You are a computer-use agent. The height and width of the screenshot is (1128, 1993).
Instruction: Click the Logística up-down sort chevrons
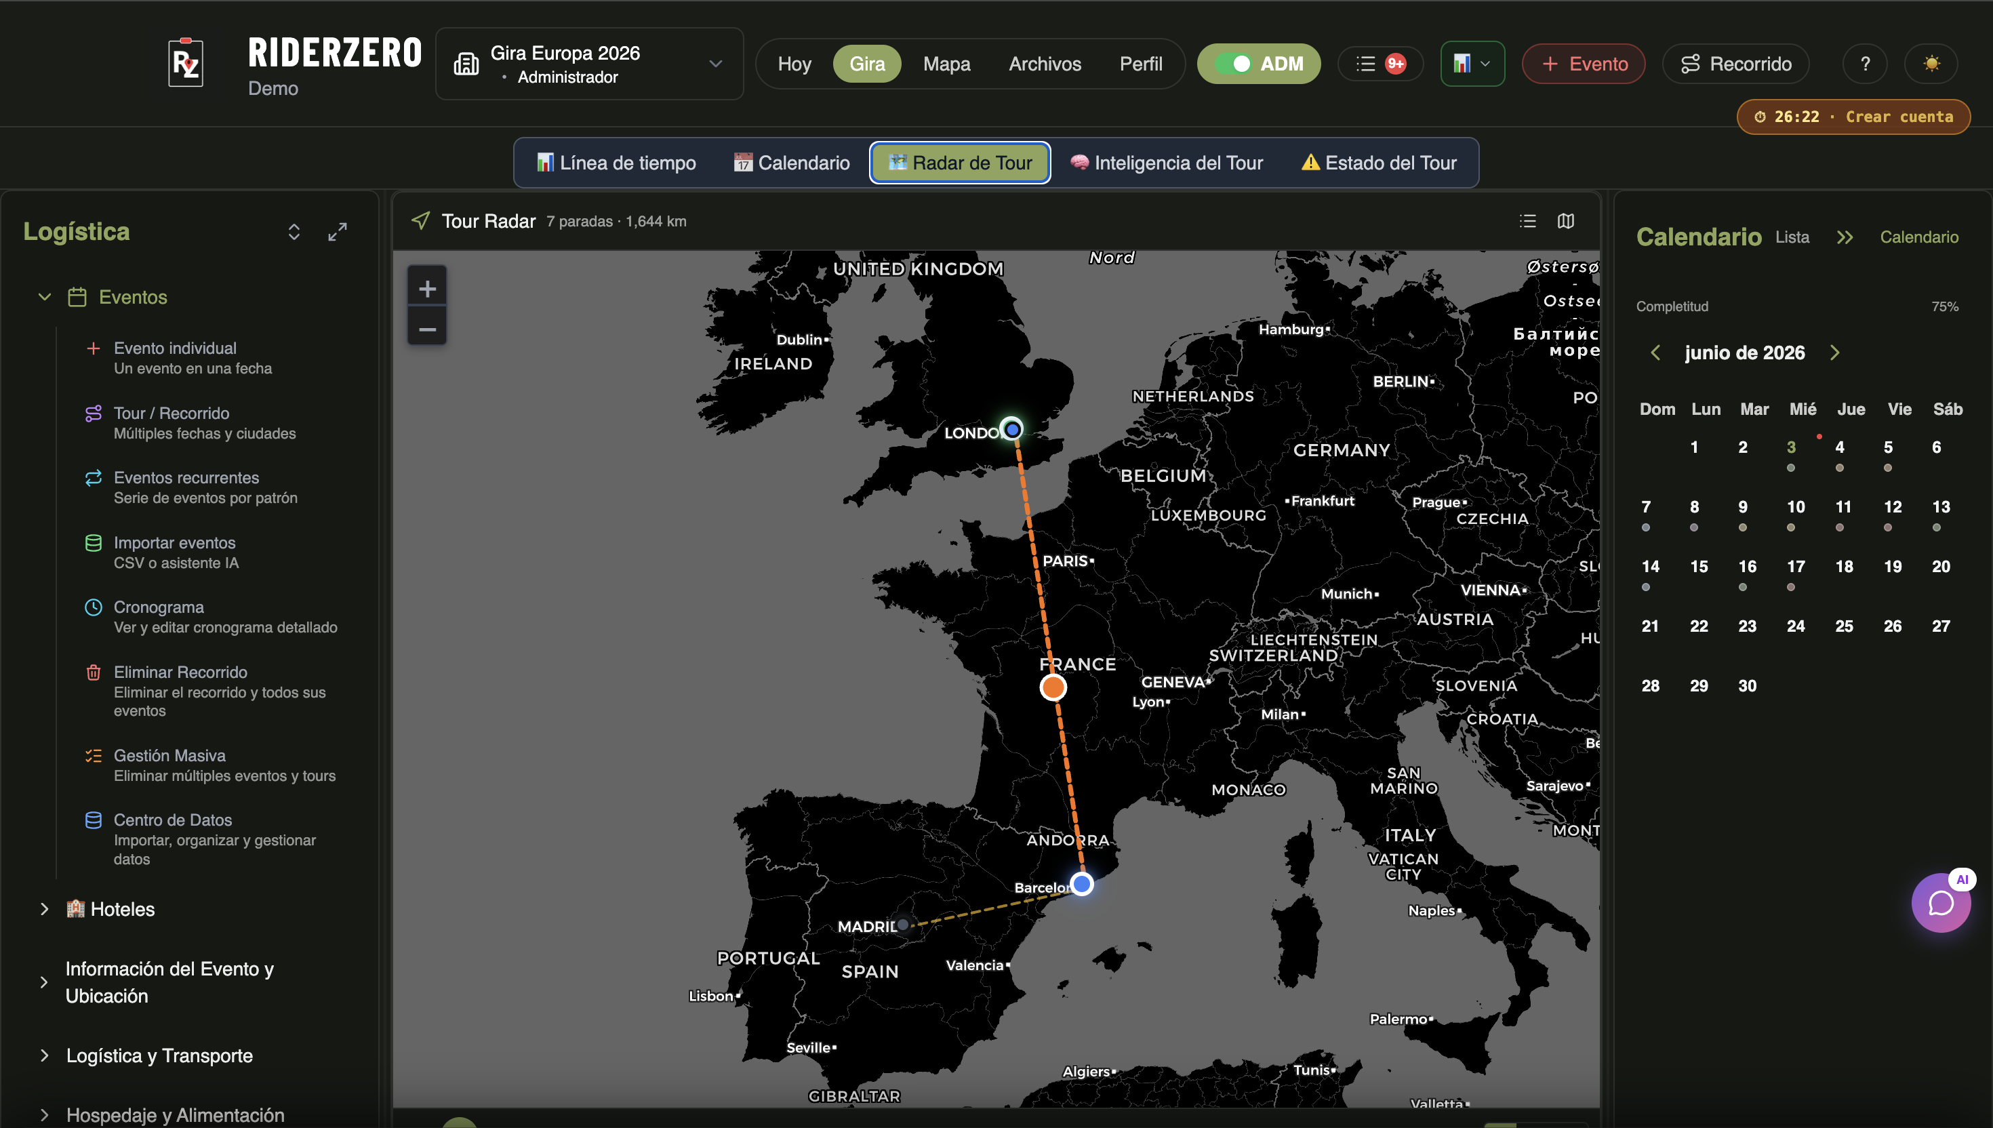pyautogui.click(x=294, y=232)
